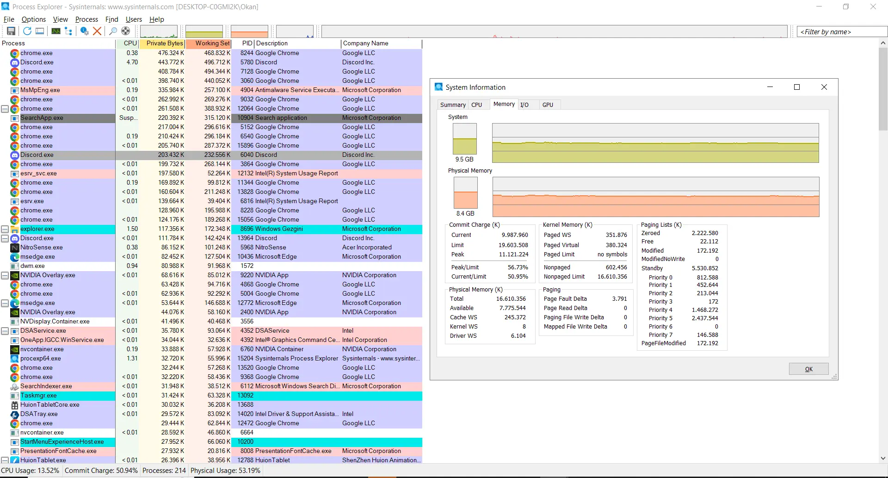Viewport: 888px width, 478px height.
Task: Open the File menu
Action: [x=9, y=19]
